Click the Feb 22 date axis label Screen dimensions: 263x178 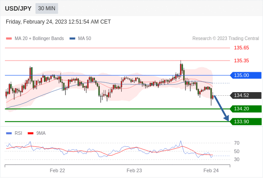click(x=58, y=170)
